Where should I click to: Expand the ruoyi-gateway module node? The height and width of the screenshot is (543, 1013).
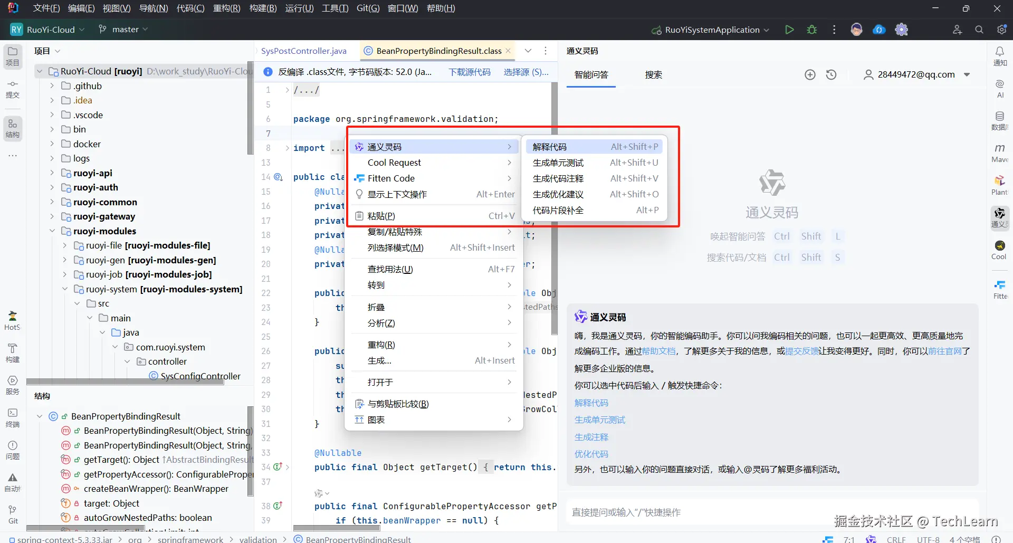pyautogui.click(x=52, y=216)
